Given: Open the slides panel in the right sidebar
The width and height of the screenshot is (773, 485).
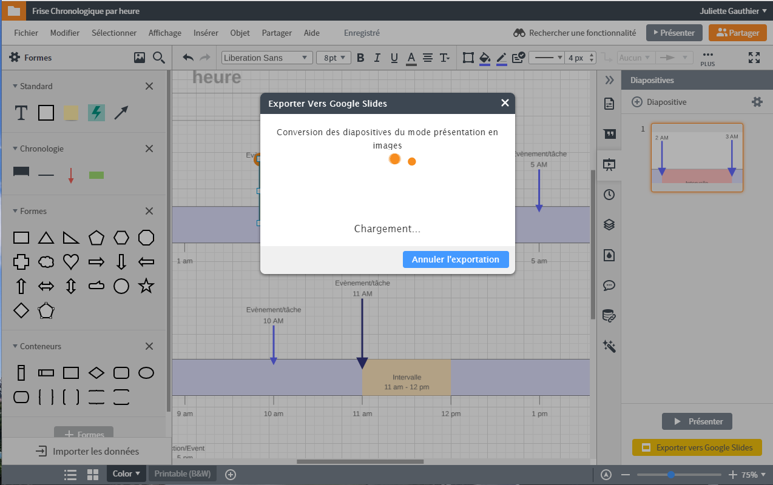Looking at the screenshot, I should pyautogui.click(x=609, y=164).
